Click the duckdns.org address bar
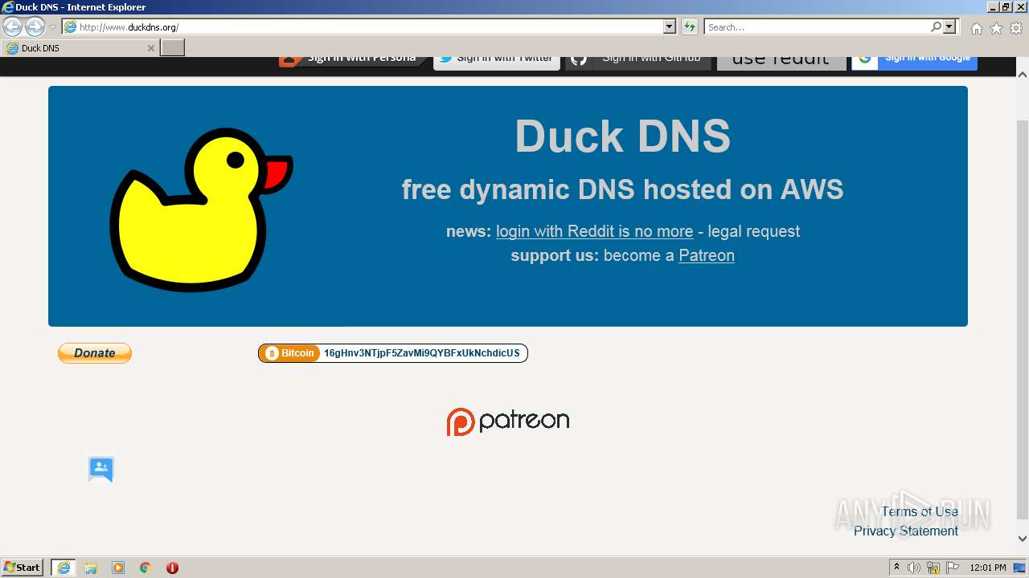Viewport: 1029px width, 578px height. pyautogui.click(x=363, y=26)
